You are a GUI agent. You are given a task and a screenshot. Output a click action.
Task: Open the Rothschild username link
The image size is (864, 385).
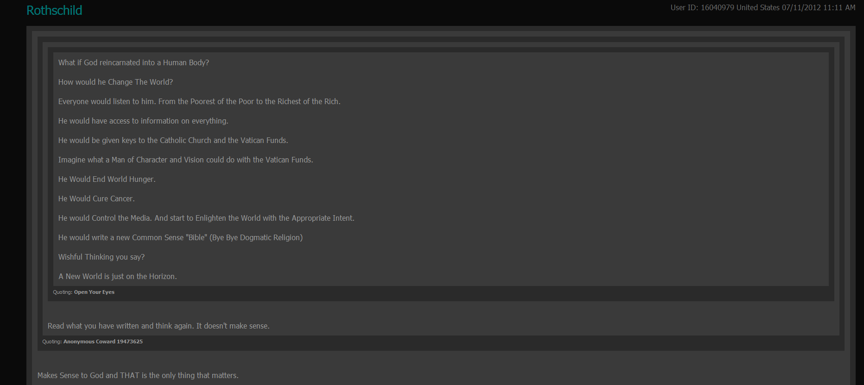pos(54,10)
